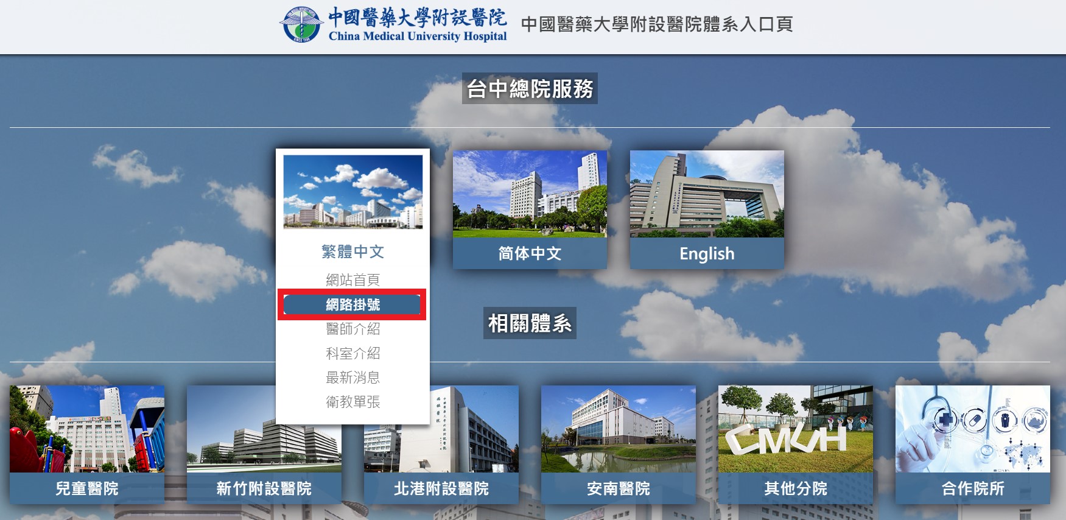1066x520 pixels.
Task: Go to 新竹附設醫院 label
Action: 264,488
